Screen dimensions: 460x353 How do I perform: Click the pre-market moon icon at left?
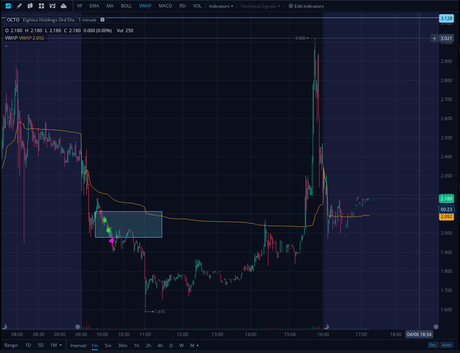[x=4, y=327]
